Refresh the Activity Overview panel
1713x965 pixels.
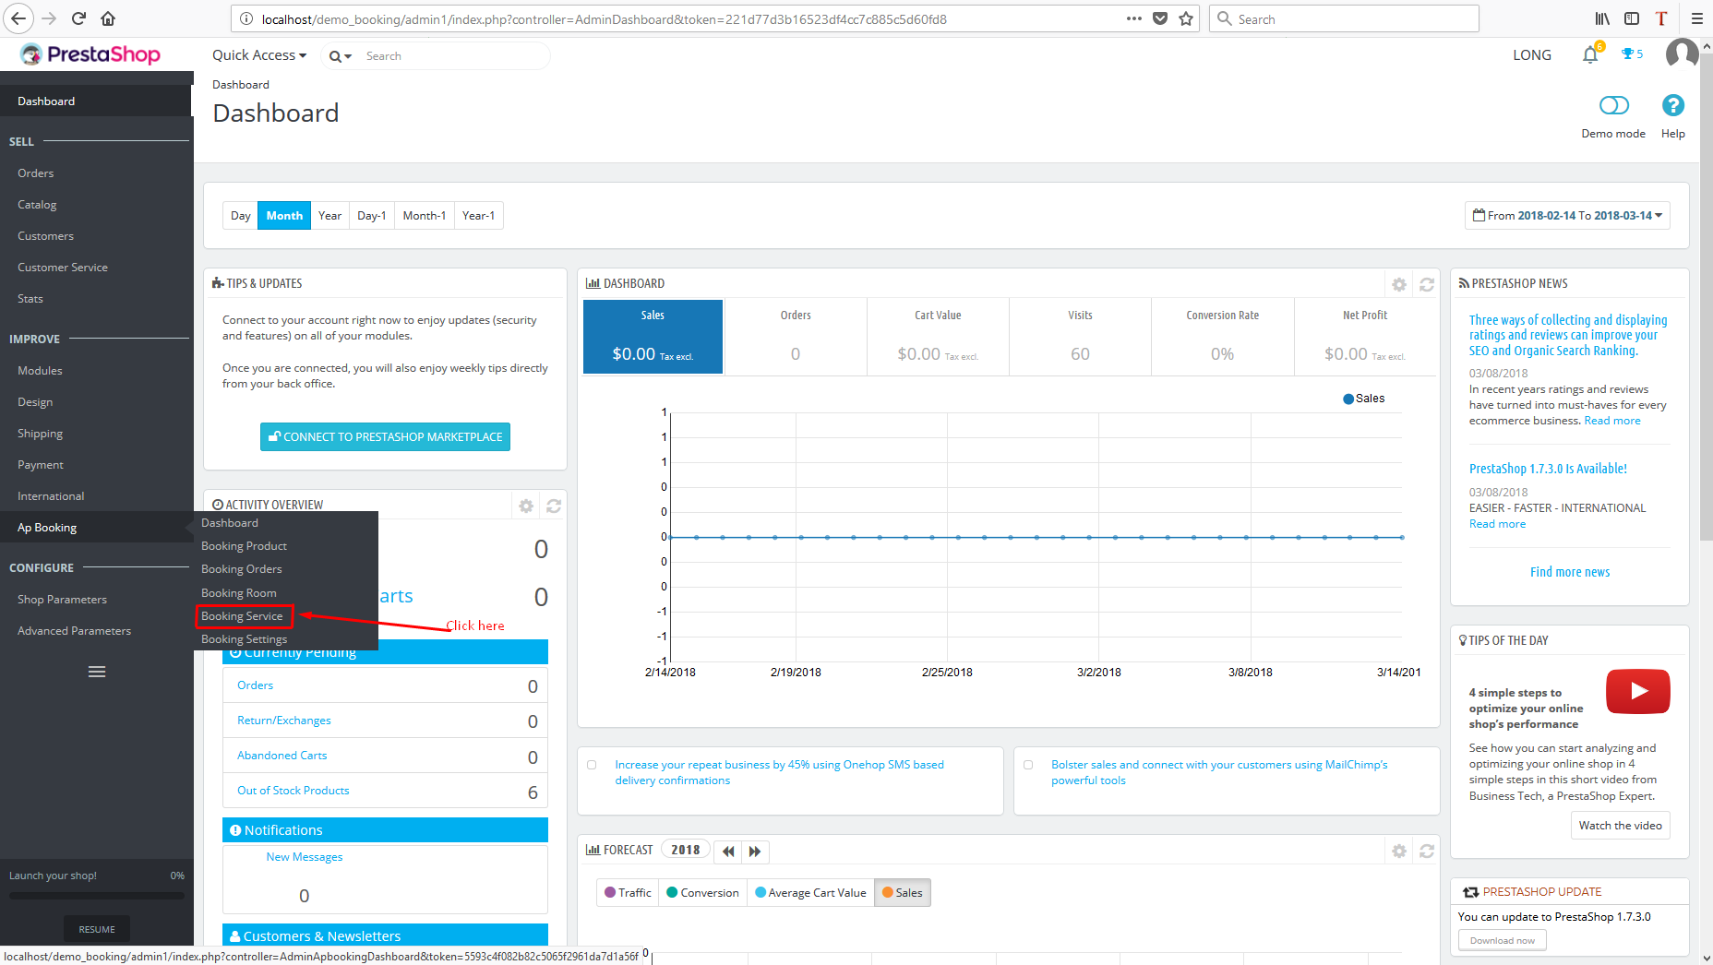pyautogui.click(x=554, y=506)
